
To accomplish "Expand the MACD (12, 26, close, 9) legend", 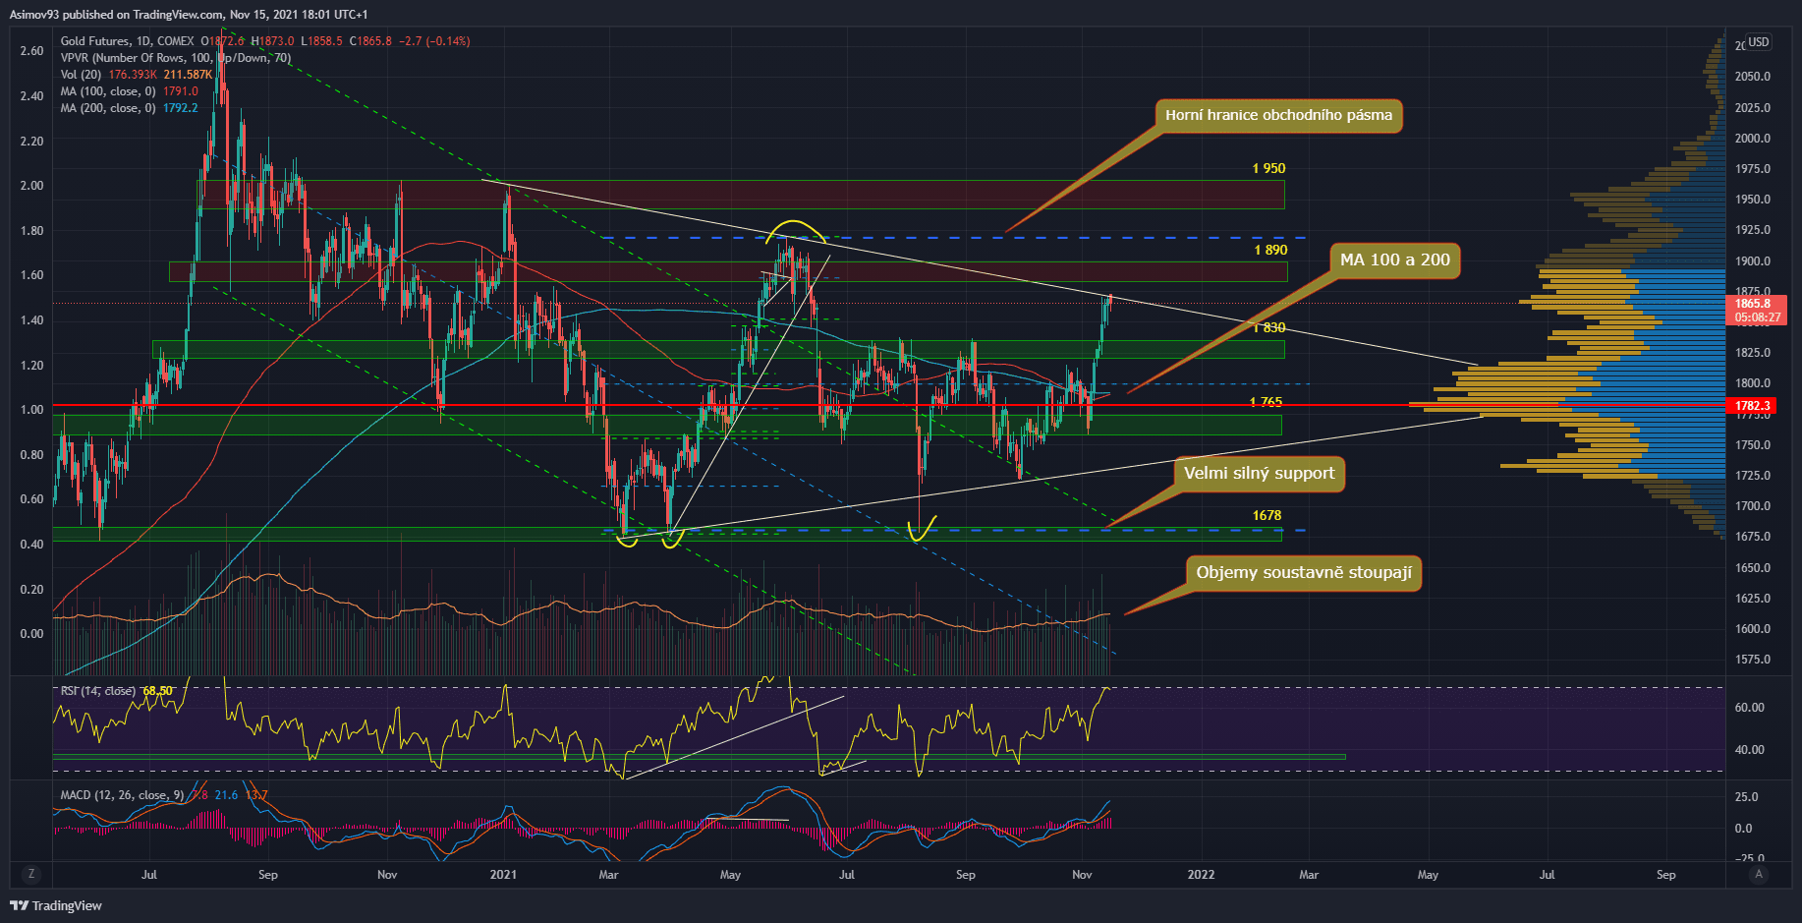I will click(x=122, y=795).
